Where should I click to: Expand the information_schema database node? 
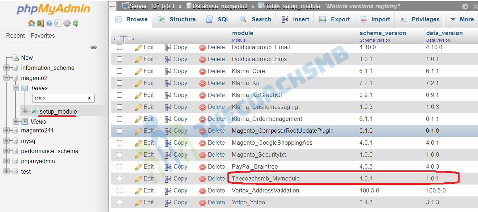tap(7, 68)
